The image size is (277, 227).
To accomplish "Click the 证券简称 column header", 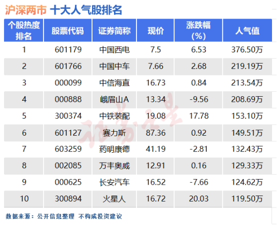I will 114,30.
